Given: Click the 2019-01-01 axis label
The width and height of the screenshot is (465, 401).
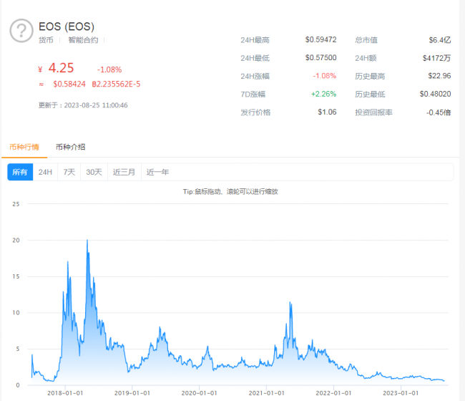Looking at the screenshot, I should pos(132,393).
